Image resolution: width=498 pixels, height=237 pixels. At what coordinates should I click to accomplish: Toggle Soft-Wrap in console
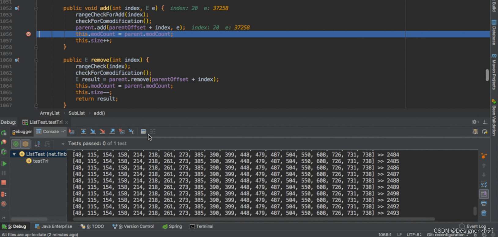(x=484, y=185)
